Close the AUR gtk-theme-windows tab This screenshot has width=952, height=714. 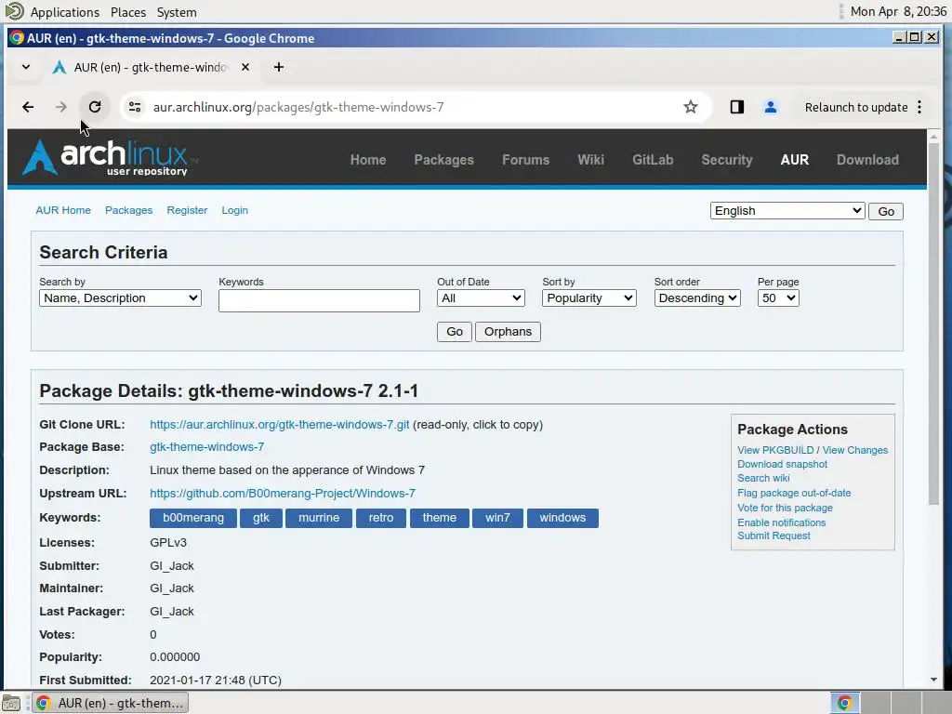[245, 67]
